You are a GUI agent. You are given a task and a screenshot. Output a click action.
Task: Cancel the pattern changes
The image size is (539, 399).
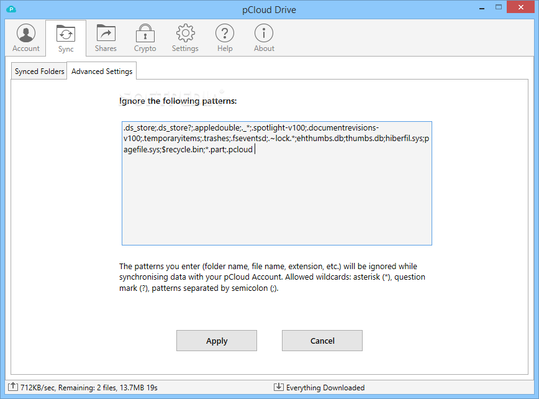322,341
